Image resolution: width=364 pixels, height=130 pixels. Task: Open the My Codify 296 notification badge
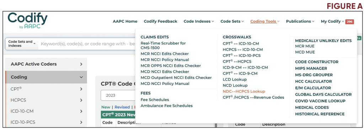349,22
